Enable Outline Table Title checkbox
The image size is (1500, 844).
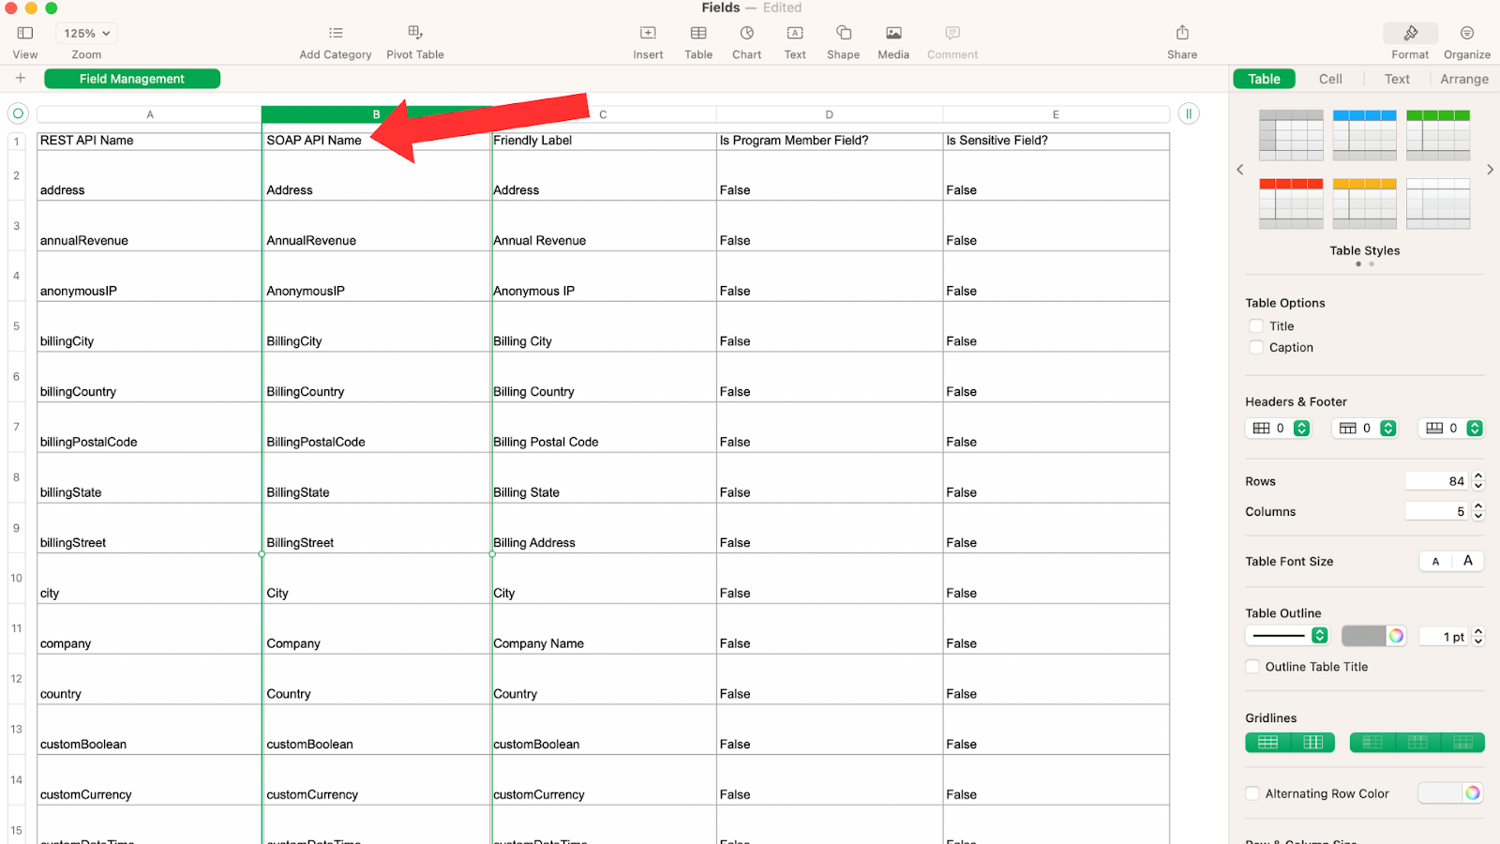(x=1252, y=667)
